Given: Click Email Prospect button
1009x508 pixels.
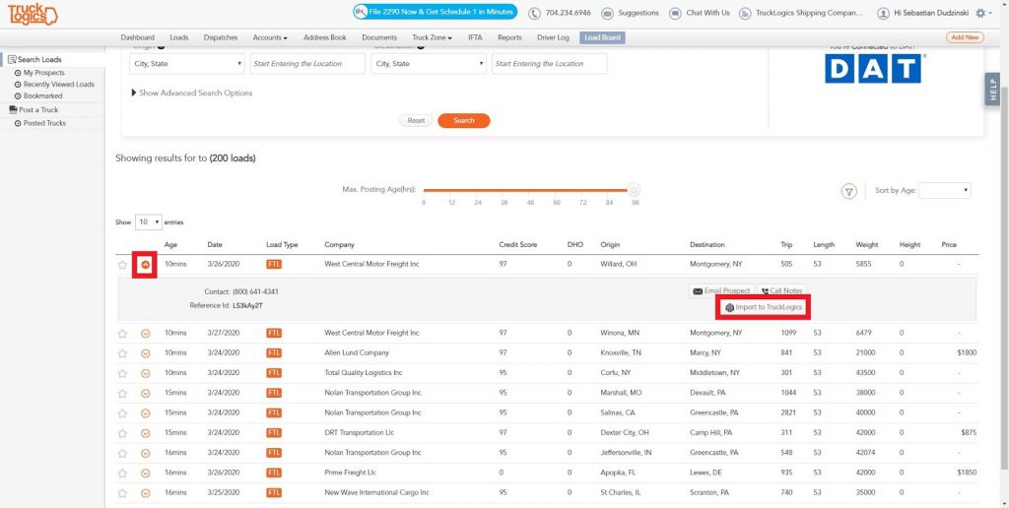Looking at the screenshot, I should (720, 291).
